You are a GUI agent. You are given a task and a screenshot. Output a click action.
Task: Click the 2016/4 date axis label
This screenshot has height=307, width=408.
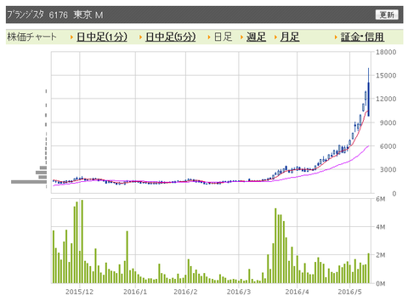pos(297,292)
